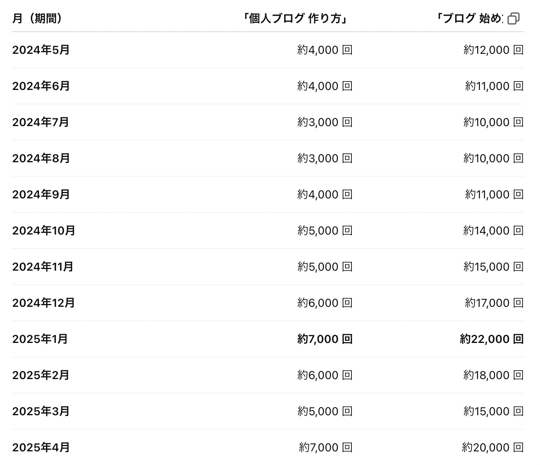Select the 「個人ブログ 作り方」 column header
540x465 pixels.
tap(296, 18)
